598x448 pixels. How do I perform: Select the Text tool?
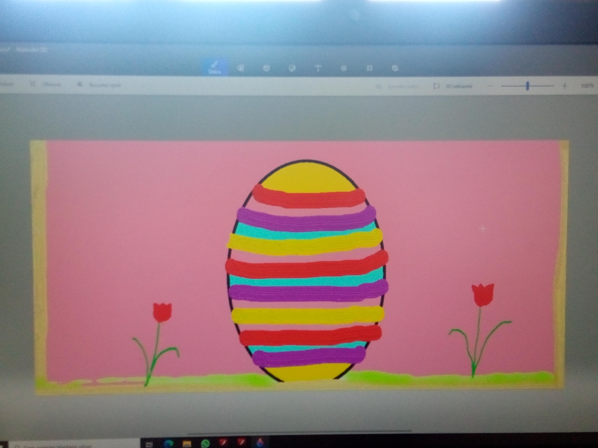pyautogui.click(x=318, y=68)
